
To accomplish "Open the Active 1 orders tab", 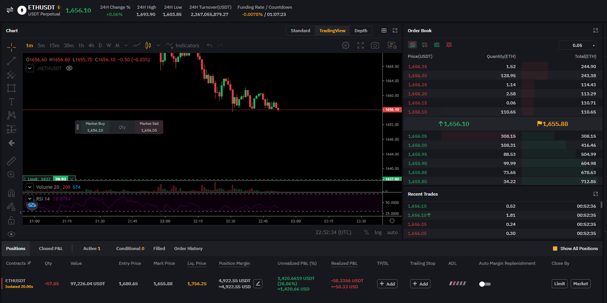I will pyautogui.click(x=92, y=248).
